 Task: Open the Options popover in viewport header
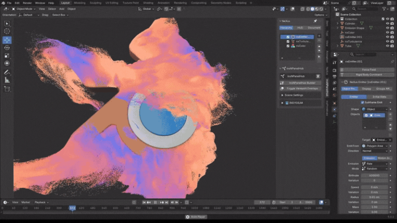coord(320,15)
